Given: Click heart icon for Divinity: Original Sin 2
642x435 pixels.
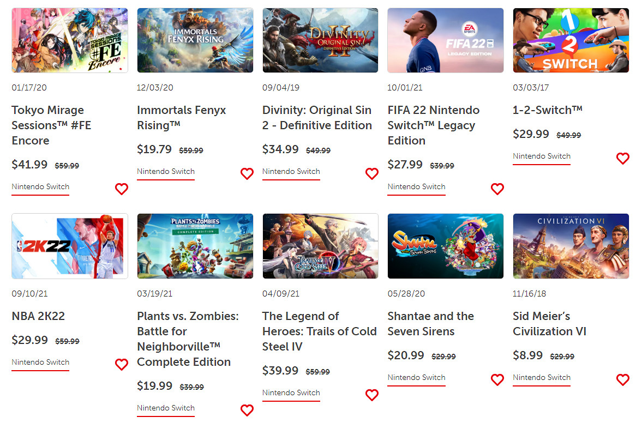Looking at the screenshot, I should (372, 174).
